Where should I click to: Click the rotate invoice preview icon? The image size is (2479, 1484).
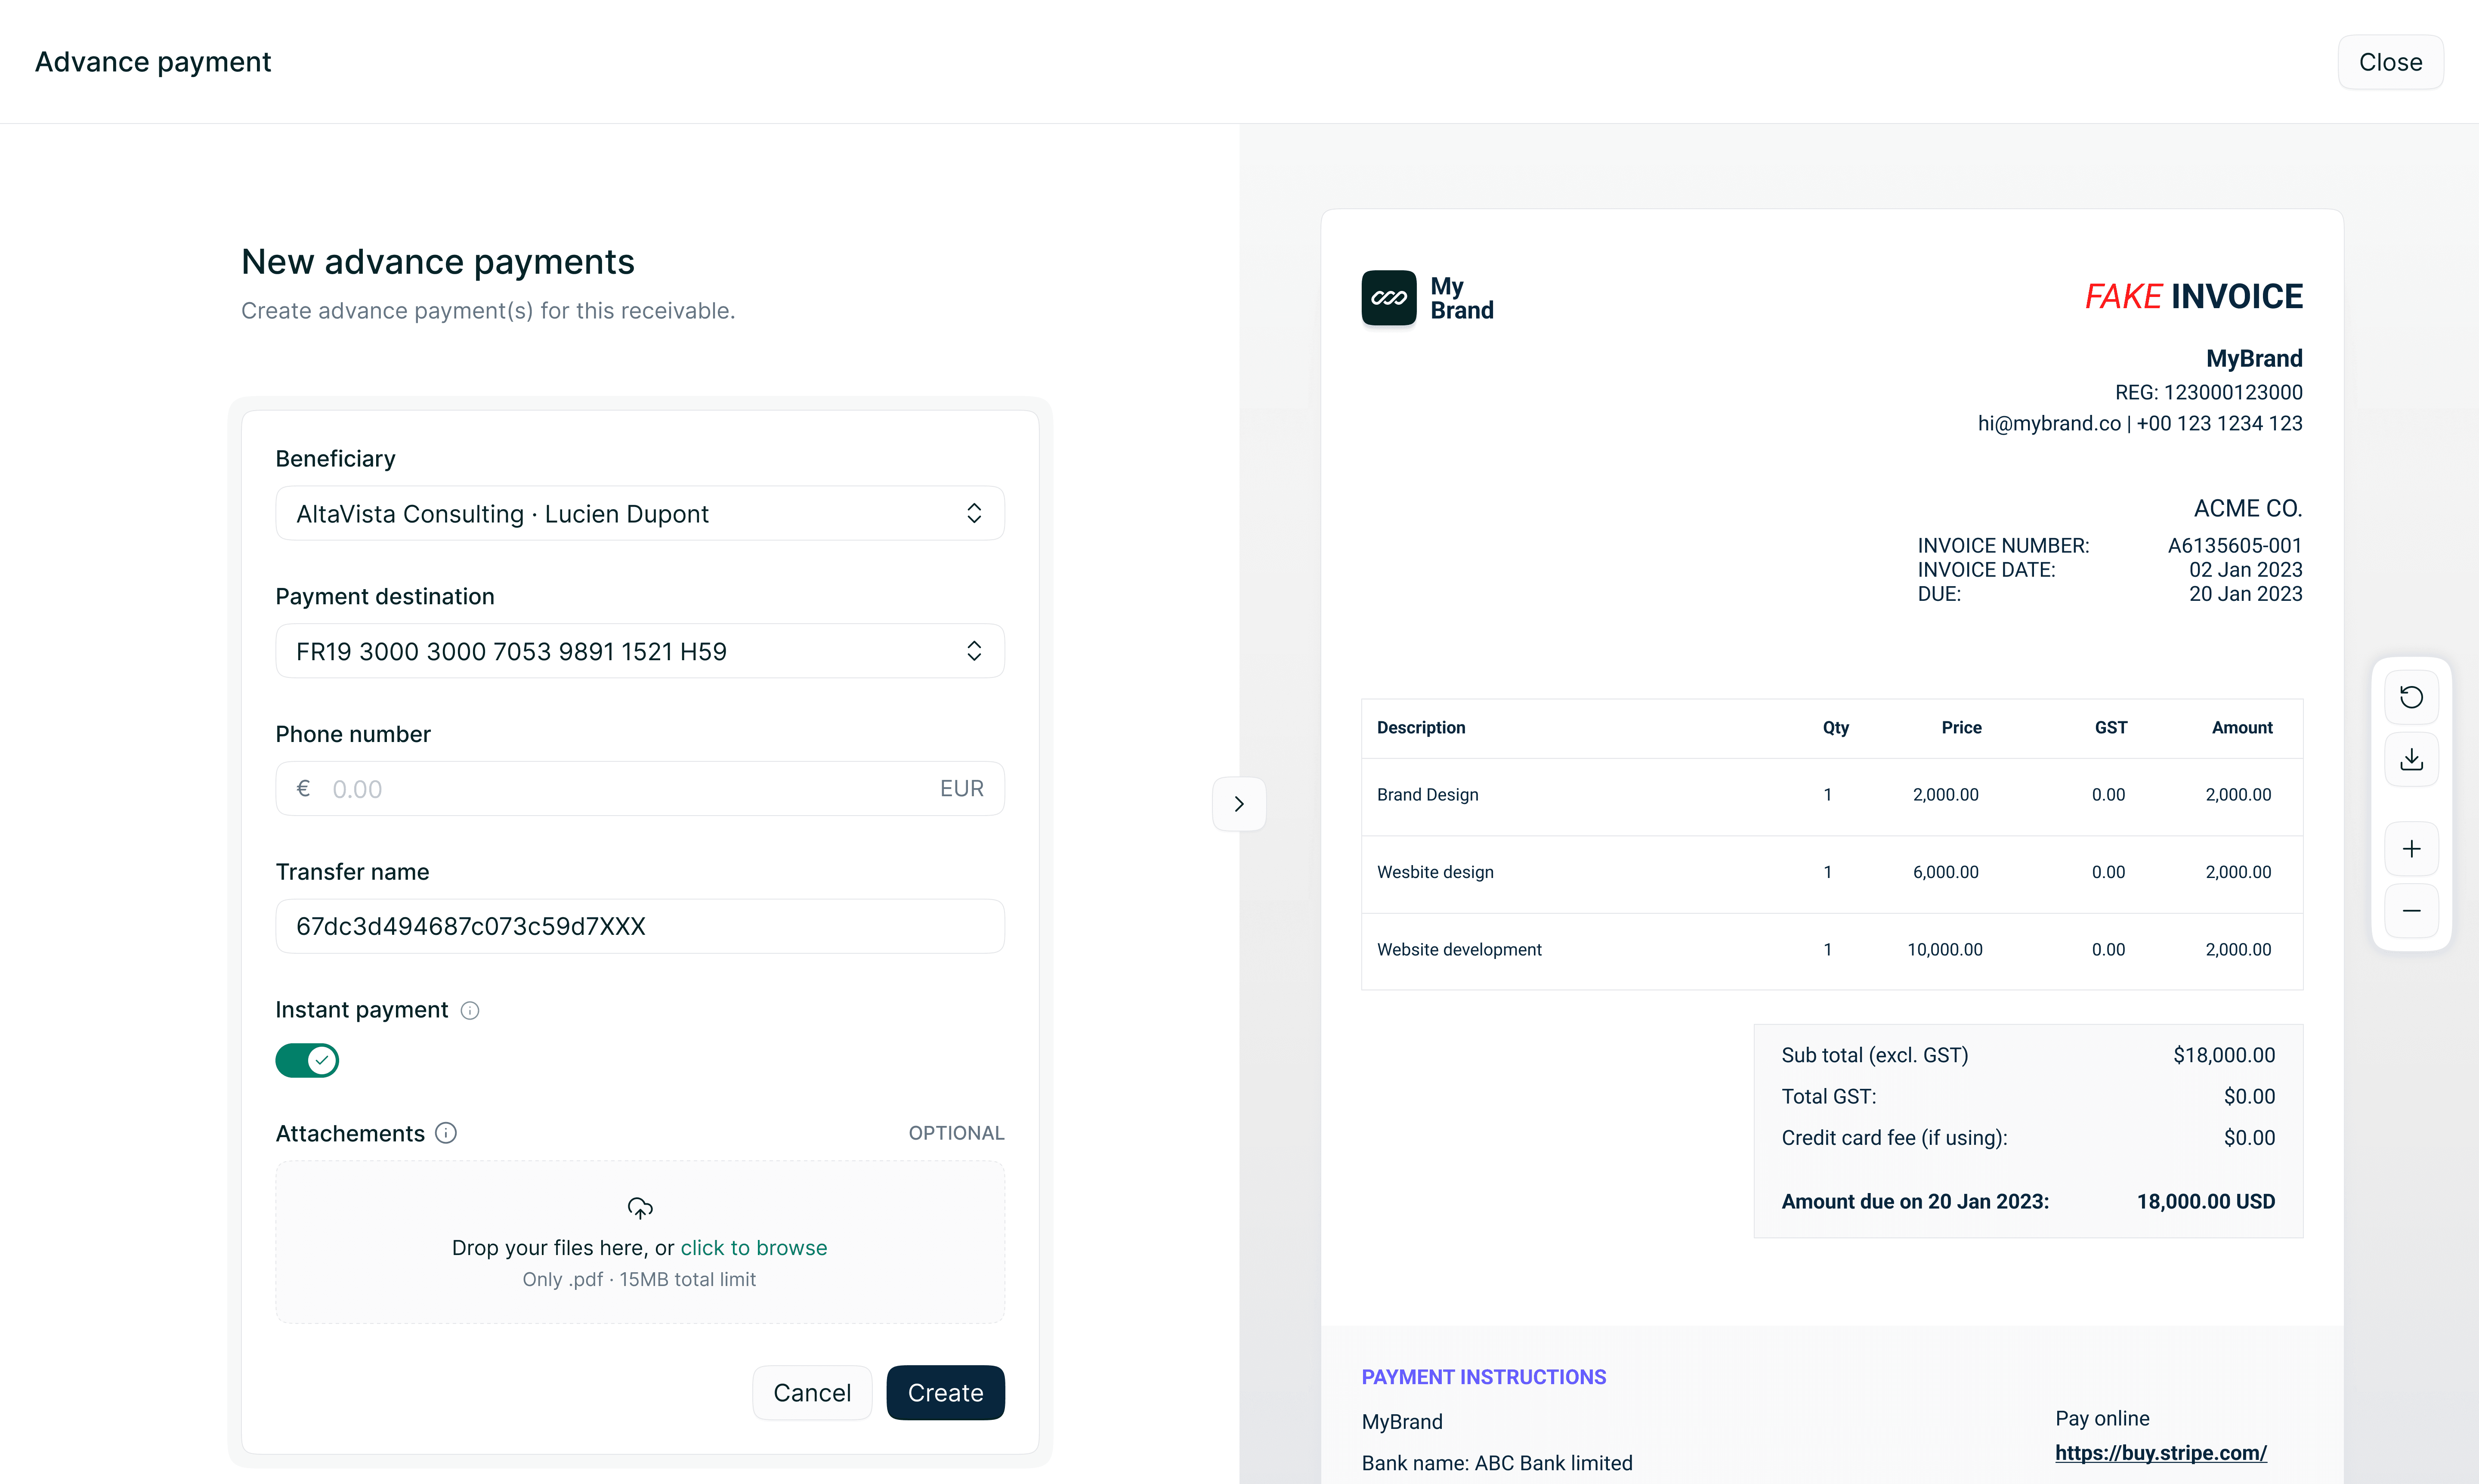click(x=2411, y=697)
